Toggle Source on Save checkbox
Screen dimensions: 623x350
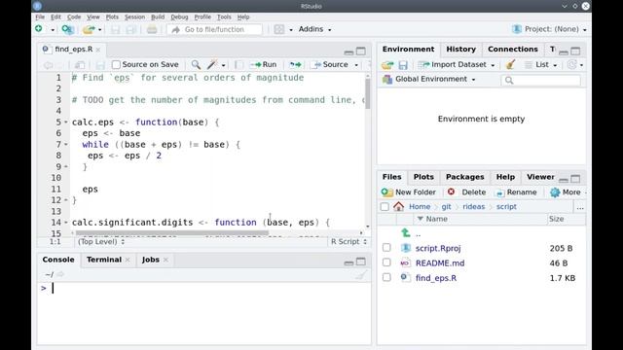116,64
